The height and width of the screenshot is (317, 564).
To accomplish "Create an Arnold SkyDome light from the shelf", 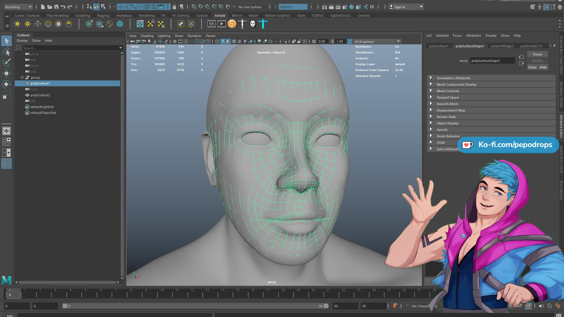I will pos(48,24).
